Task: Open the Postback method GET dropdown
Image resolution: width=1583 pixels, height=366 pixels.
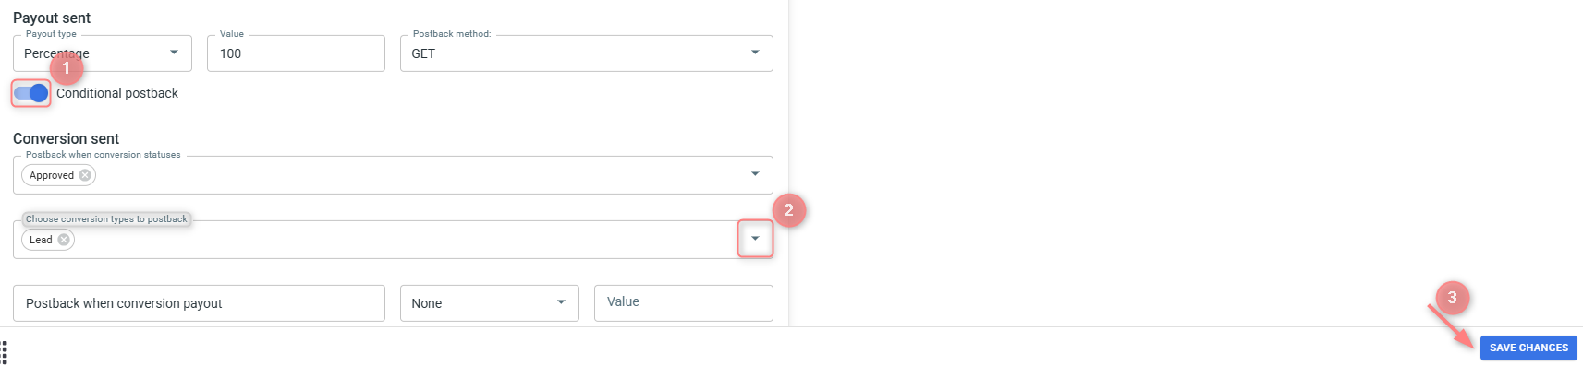Action: [587, 53]
